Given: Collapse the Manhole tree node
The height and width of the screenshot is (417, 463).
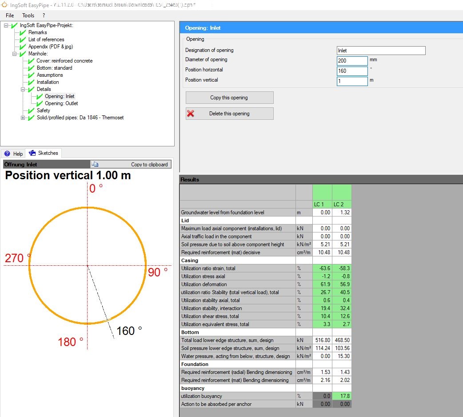Looking at the screenshot, I should (x=15, y=54).
